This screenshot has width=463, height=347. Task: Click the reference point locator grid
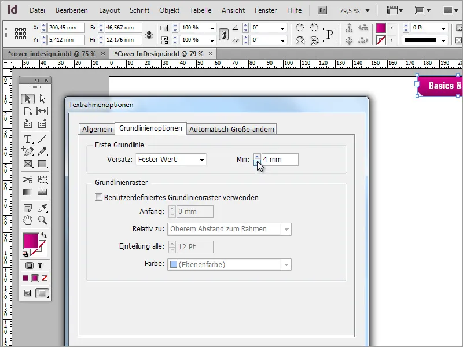coord(20,34)
